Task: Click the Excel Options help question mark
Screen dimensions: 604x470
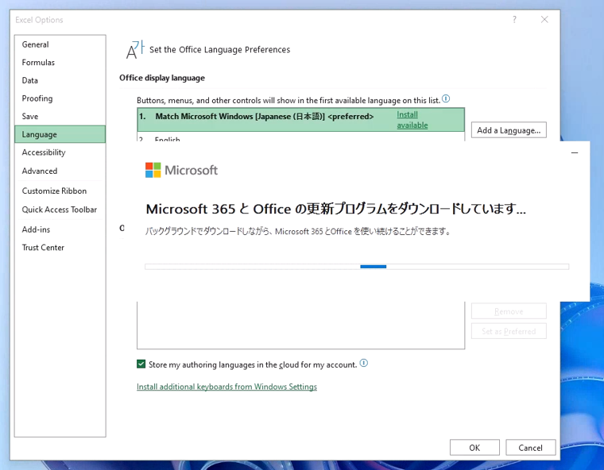Action: click(514, 20)
